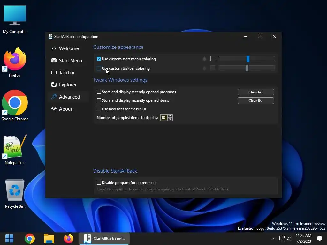Launch Chrome from the taskbar
The image size is (327, 245).
(x=30, y=239)
